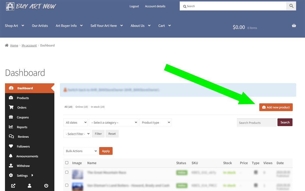Open The Great Mountain Race product thumbnail
The image size is (305, 191).
[x=78, y=174]
